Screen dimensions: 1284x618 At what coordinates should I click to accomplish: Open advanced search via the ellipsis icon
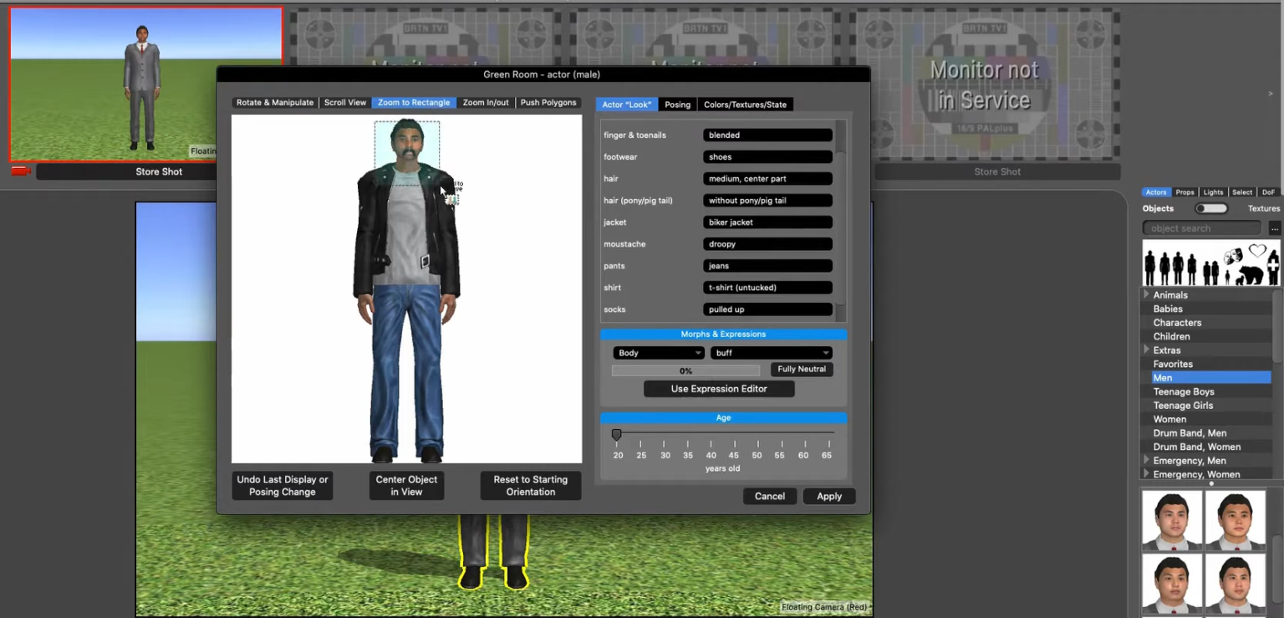pos(1276,227)
